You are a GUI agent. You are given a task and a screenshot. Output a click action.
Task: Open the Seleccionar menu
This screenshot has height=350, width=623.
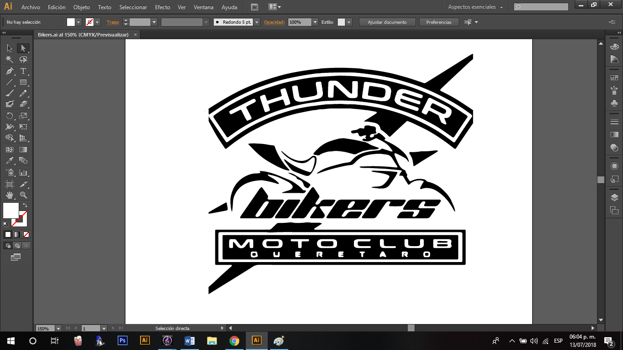(x=133, y=7)
